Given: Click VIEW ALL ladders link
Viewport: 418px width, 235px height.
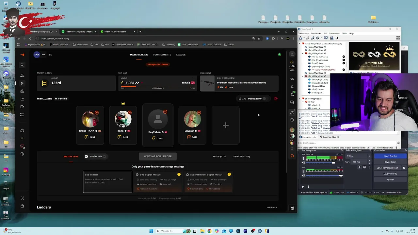Looking at the screenshot, I should point(272,207).
